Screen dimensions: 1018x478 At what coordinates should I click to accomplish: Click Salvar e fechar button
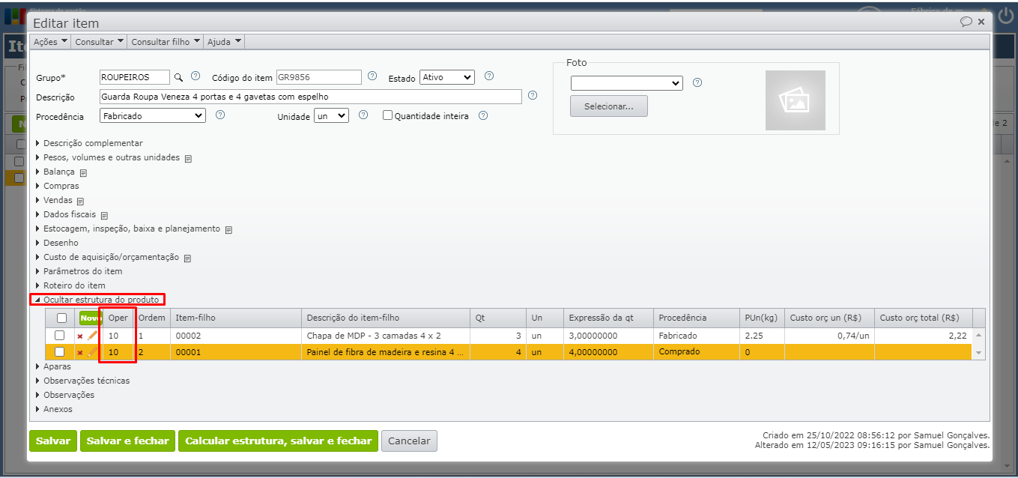pyautogui.click(x=127, y=441)
